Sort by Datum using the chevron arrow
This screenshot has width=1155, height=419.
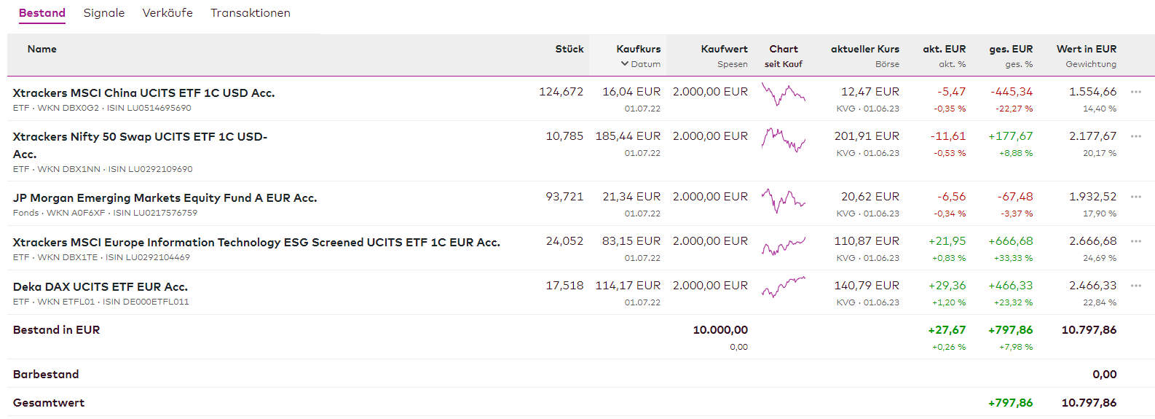click(x=625, y=64)
